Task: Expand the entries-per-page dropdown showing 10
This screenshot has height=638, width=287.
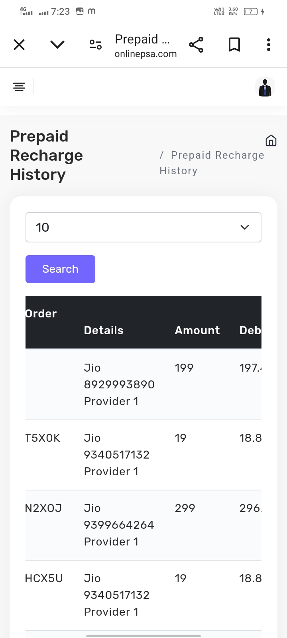Action: pos(136,227)
